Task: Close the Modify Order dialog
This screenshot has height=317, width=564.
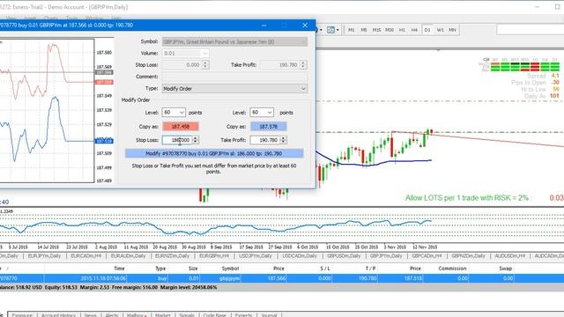Action: click(305, 26)
